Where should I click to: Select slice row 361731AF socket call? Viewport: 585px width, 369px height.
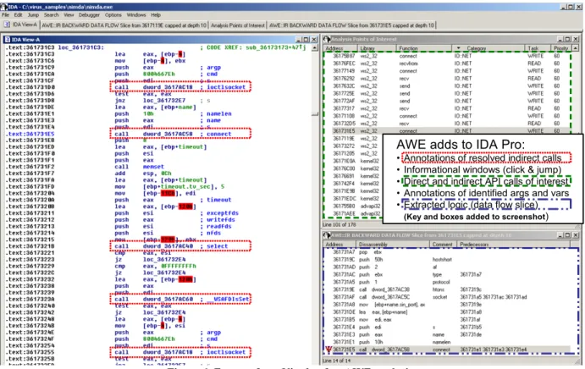pos(447,297)
